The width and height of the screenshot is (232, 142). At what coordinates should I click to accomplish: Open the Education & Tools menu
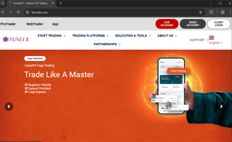[133, 36]
